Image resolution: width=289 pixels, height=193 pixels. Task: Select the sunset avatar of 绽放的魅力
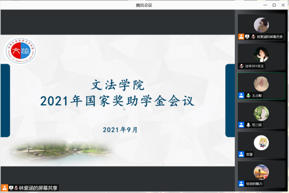(261, 172)
